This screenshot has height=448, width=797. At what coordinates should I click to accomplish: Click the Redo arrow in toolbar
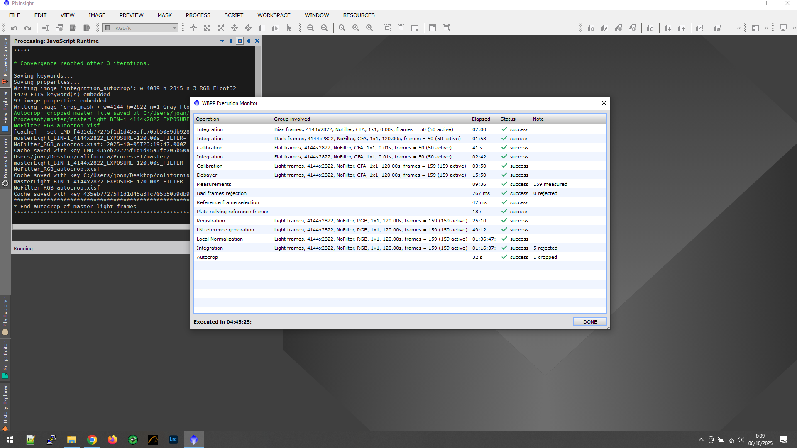click(x=28, y=28)
